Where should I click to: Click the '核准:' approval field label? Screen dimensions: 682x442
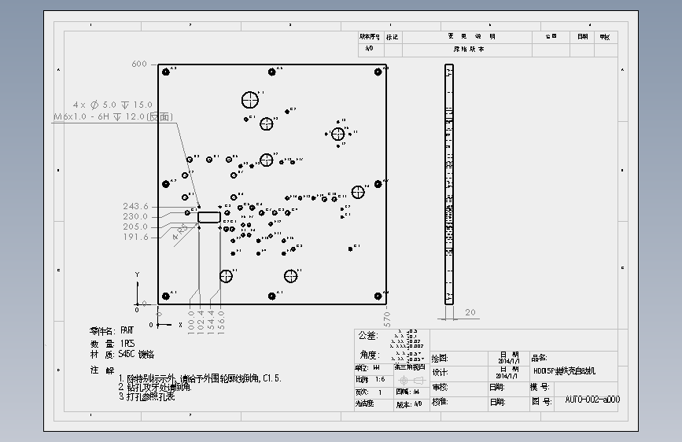click(440, 402)
